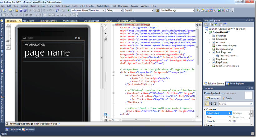Viewport: 256px width, 137px height.
Task: Click the swap panes icon beside the editor
Action: [x=106, y=33]
